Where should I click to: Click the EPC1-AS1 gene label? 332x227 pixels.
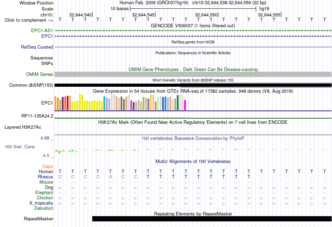pos(42,30)
